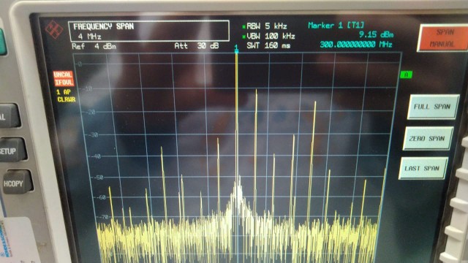
Task: Click the Rohde & Schwarz logo icon
Action: [x=54, y=30]
